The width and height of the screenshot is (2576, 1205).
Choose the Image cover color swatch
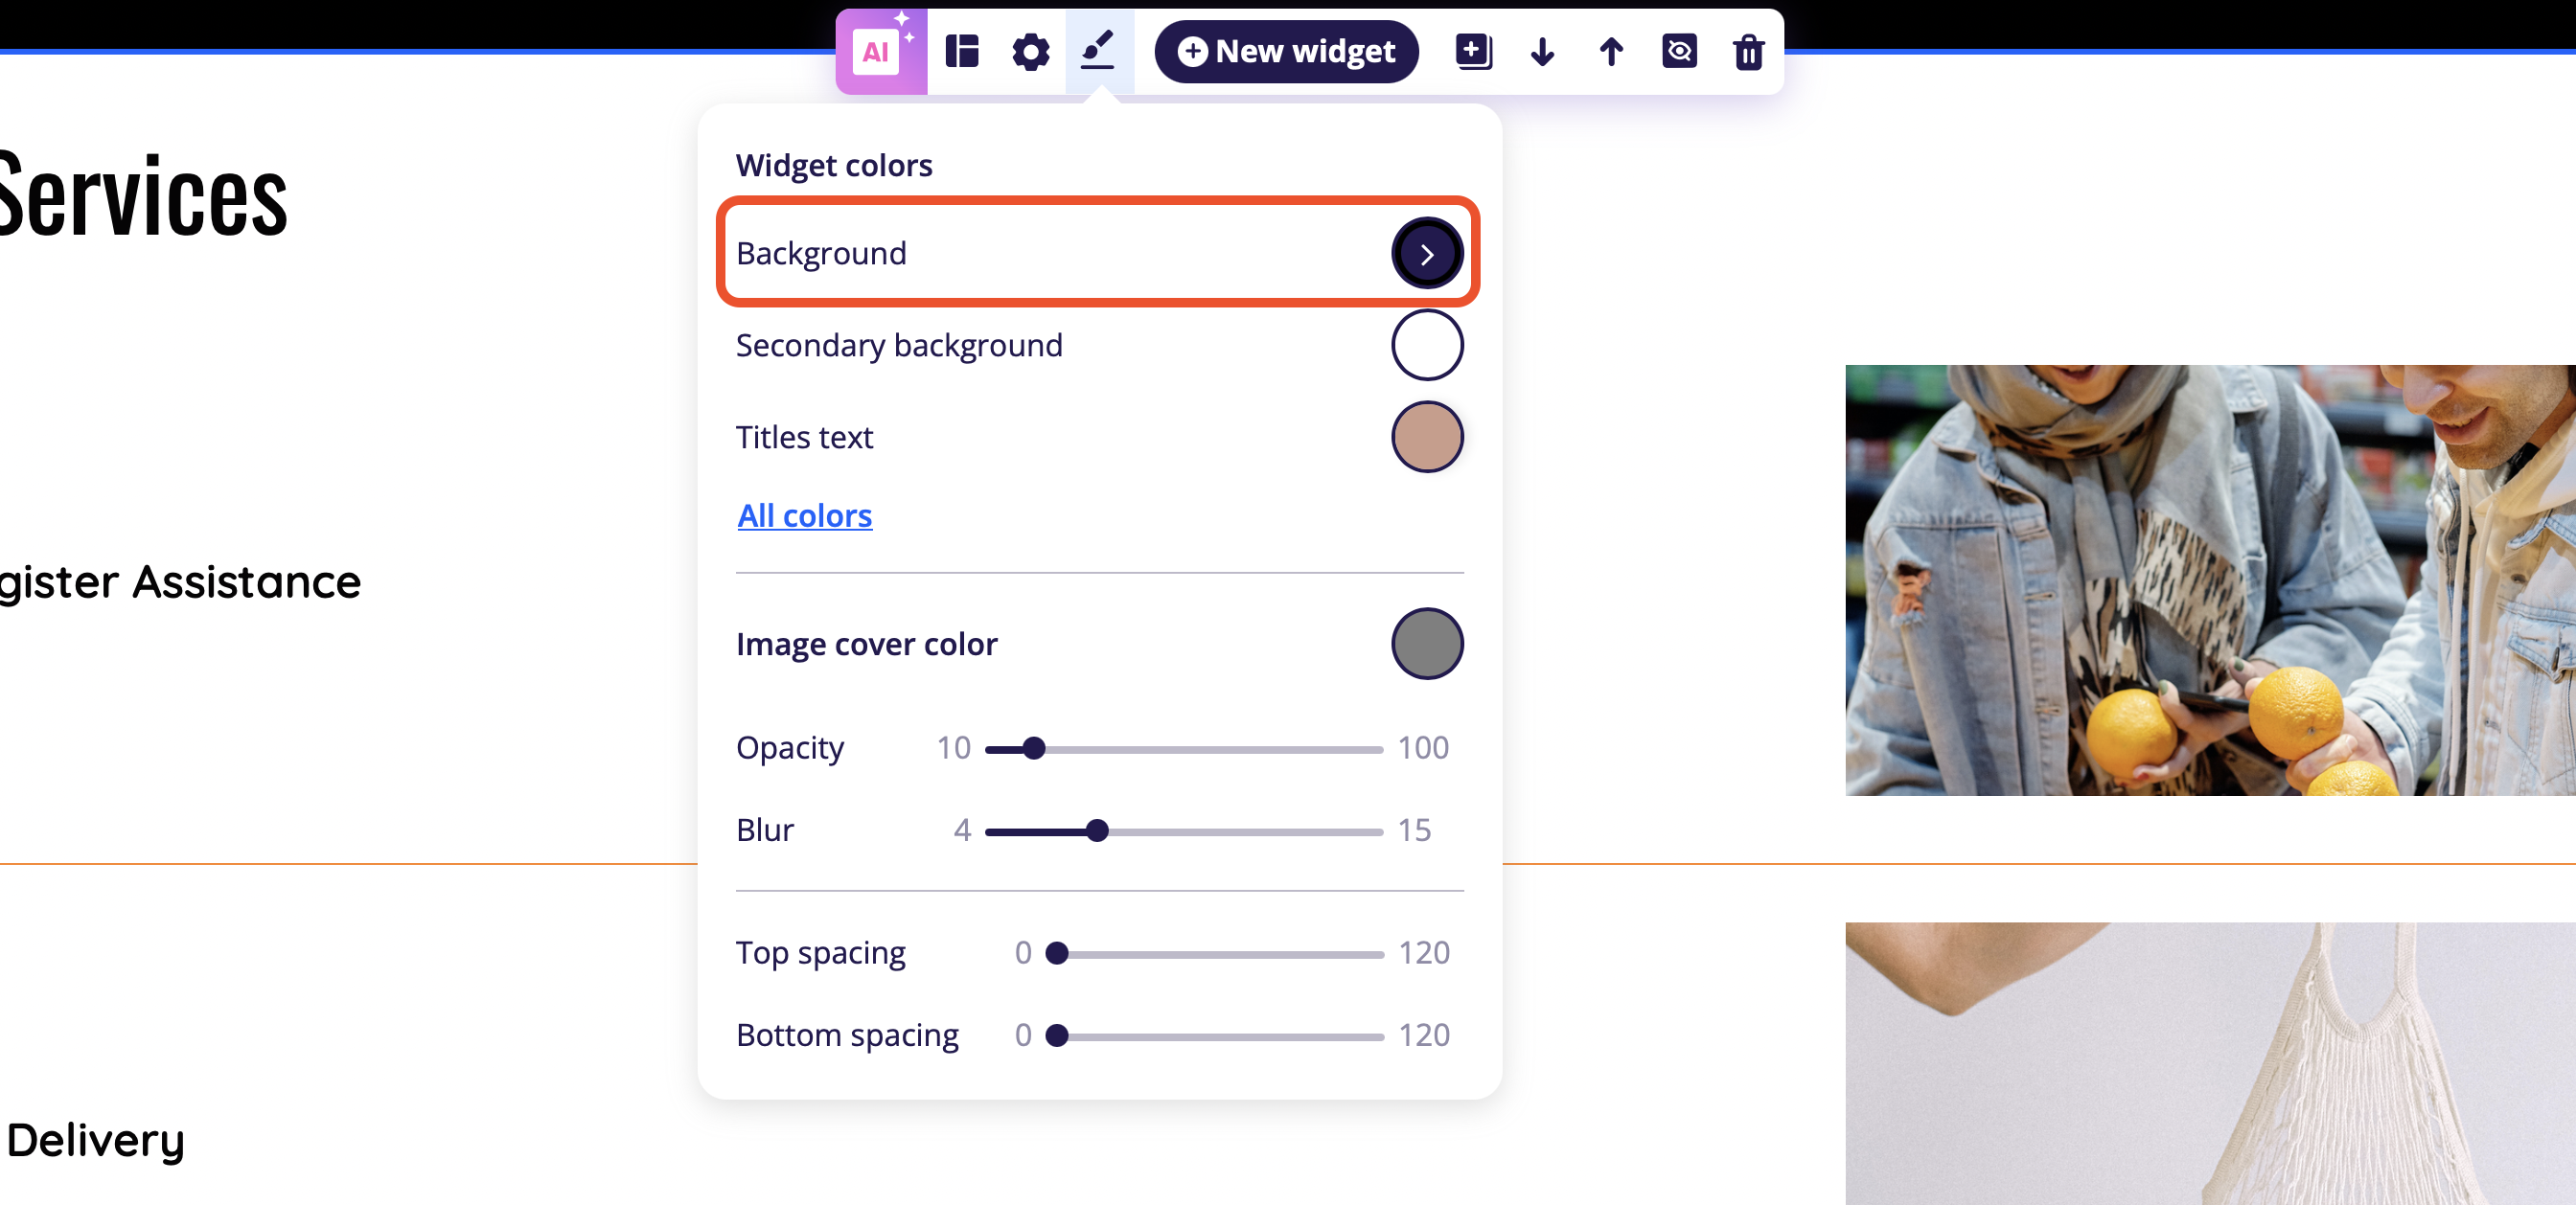[1427, 645]
